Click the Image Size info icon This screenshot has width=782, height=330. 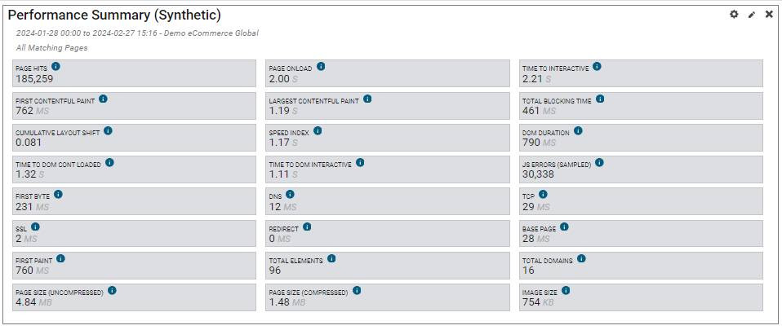[566, 290]
